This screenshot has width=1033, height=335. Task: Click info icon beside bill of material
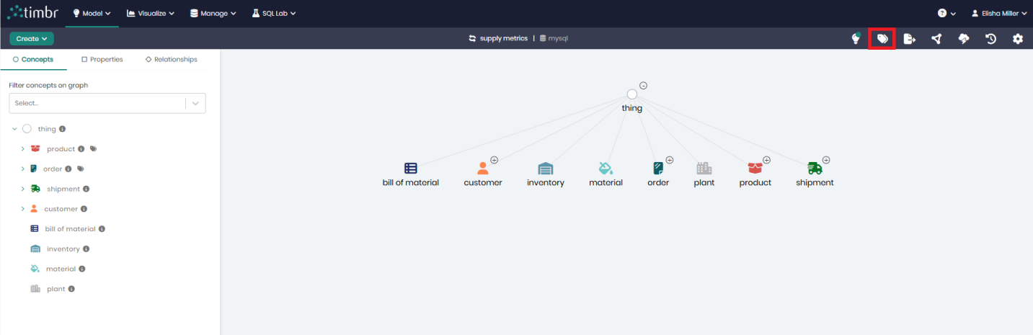click(x=102, y=229)
